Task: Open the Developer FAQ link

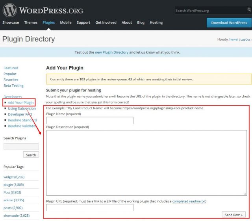Action: coord(20,114)
